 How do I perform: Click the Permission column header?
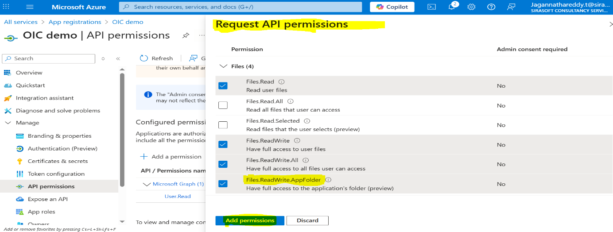(x=247, y=49)
